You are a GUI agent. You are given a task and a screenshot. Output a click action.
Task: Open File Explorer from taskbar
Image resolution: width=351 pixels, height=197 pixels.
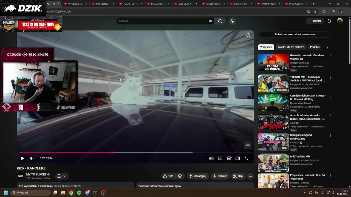(x=63, y=193)
